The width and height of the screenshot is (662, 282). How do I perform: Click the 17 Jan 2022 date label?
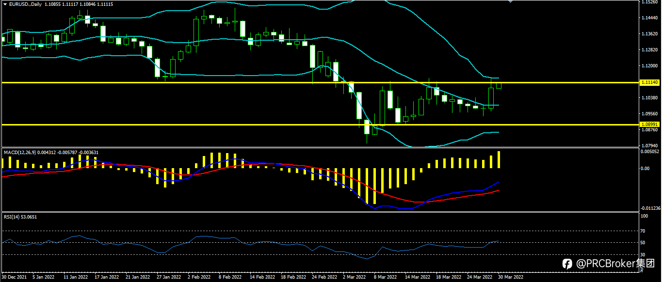[107, 278]
